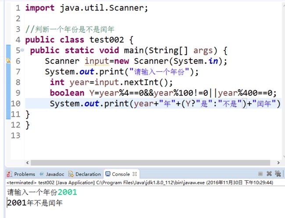Screen dimensions: 285x218
Task: Click the editor scrollbar left arrow
Action: 28,163
